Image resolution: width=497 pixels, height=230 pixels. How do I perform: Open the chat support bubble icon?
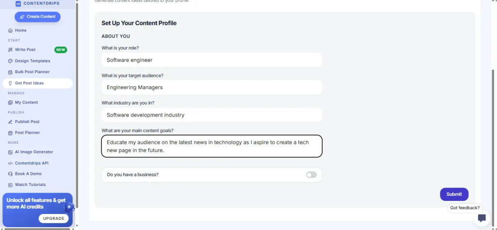pyautogui.click(x=481, y=218)
